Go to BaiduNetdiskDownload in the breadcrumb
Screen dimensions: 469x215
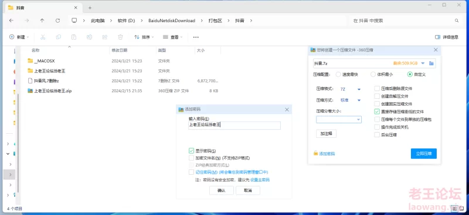172,20
